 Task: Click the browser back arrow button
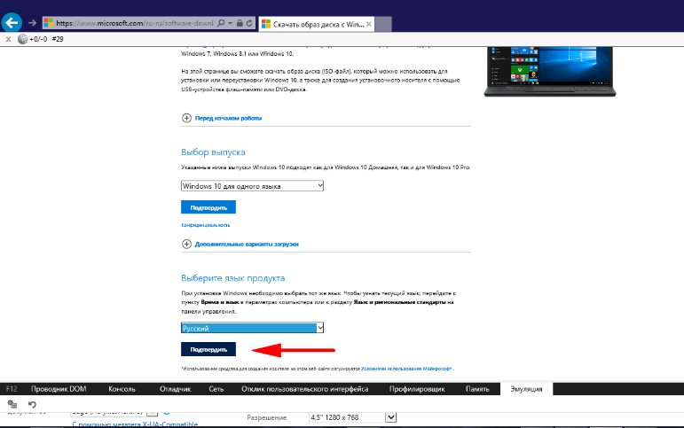click(x=12, y=23)
